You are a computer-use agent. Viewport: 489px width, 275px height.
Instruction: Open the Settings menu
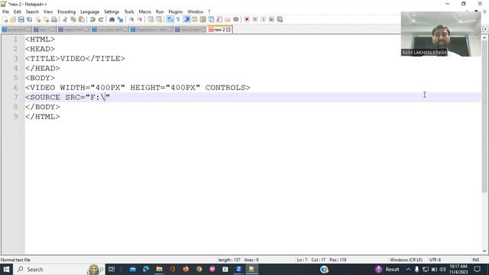click(x=112, y=11)
